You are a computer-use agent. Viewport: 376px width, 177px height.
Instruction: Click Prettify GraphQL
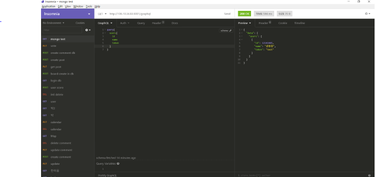point(107,175)
